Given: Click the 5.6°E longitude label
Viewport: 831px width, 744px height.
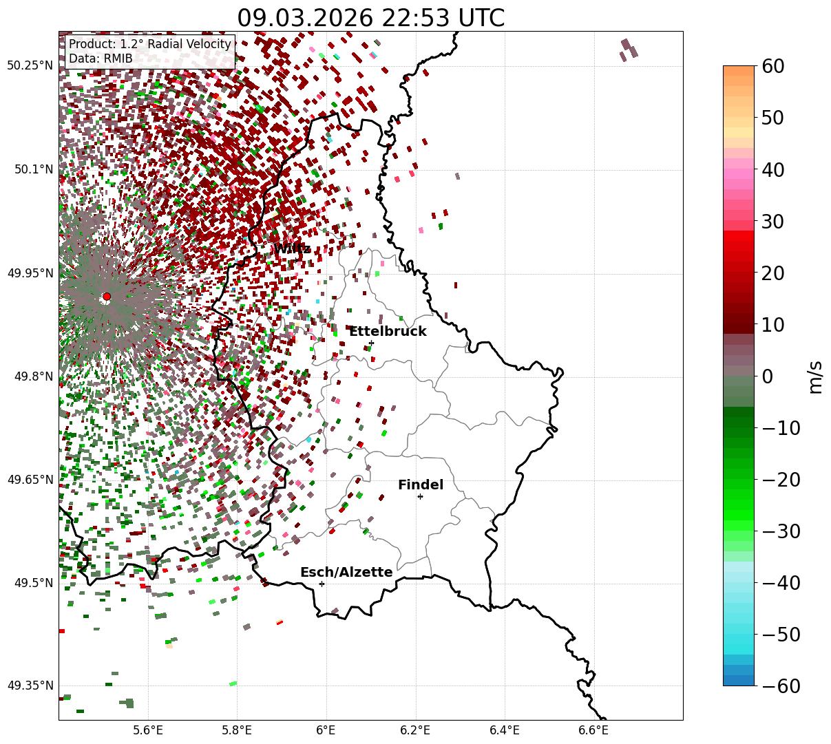Looking at the screenshot, I should 148,730.
